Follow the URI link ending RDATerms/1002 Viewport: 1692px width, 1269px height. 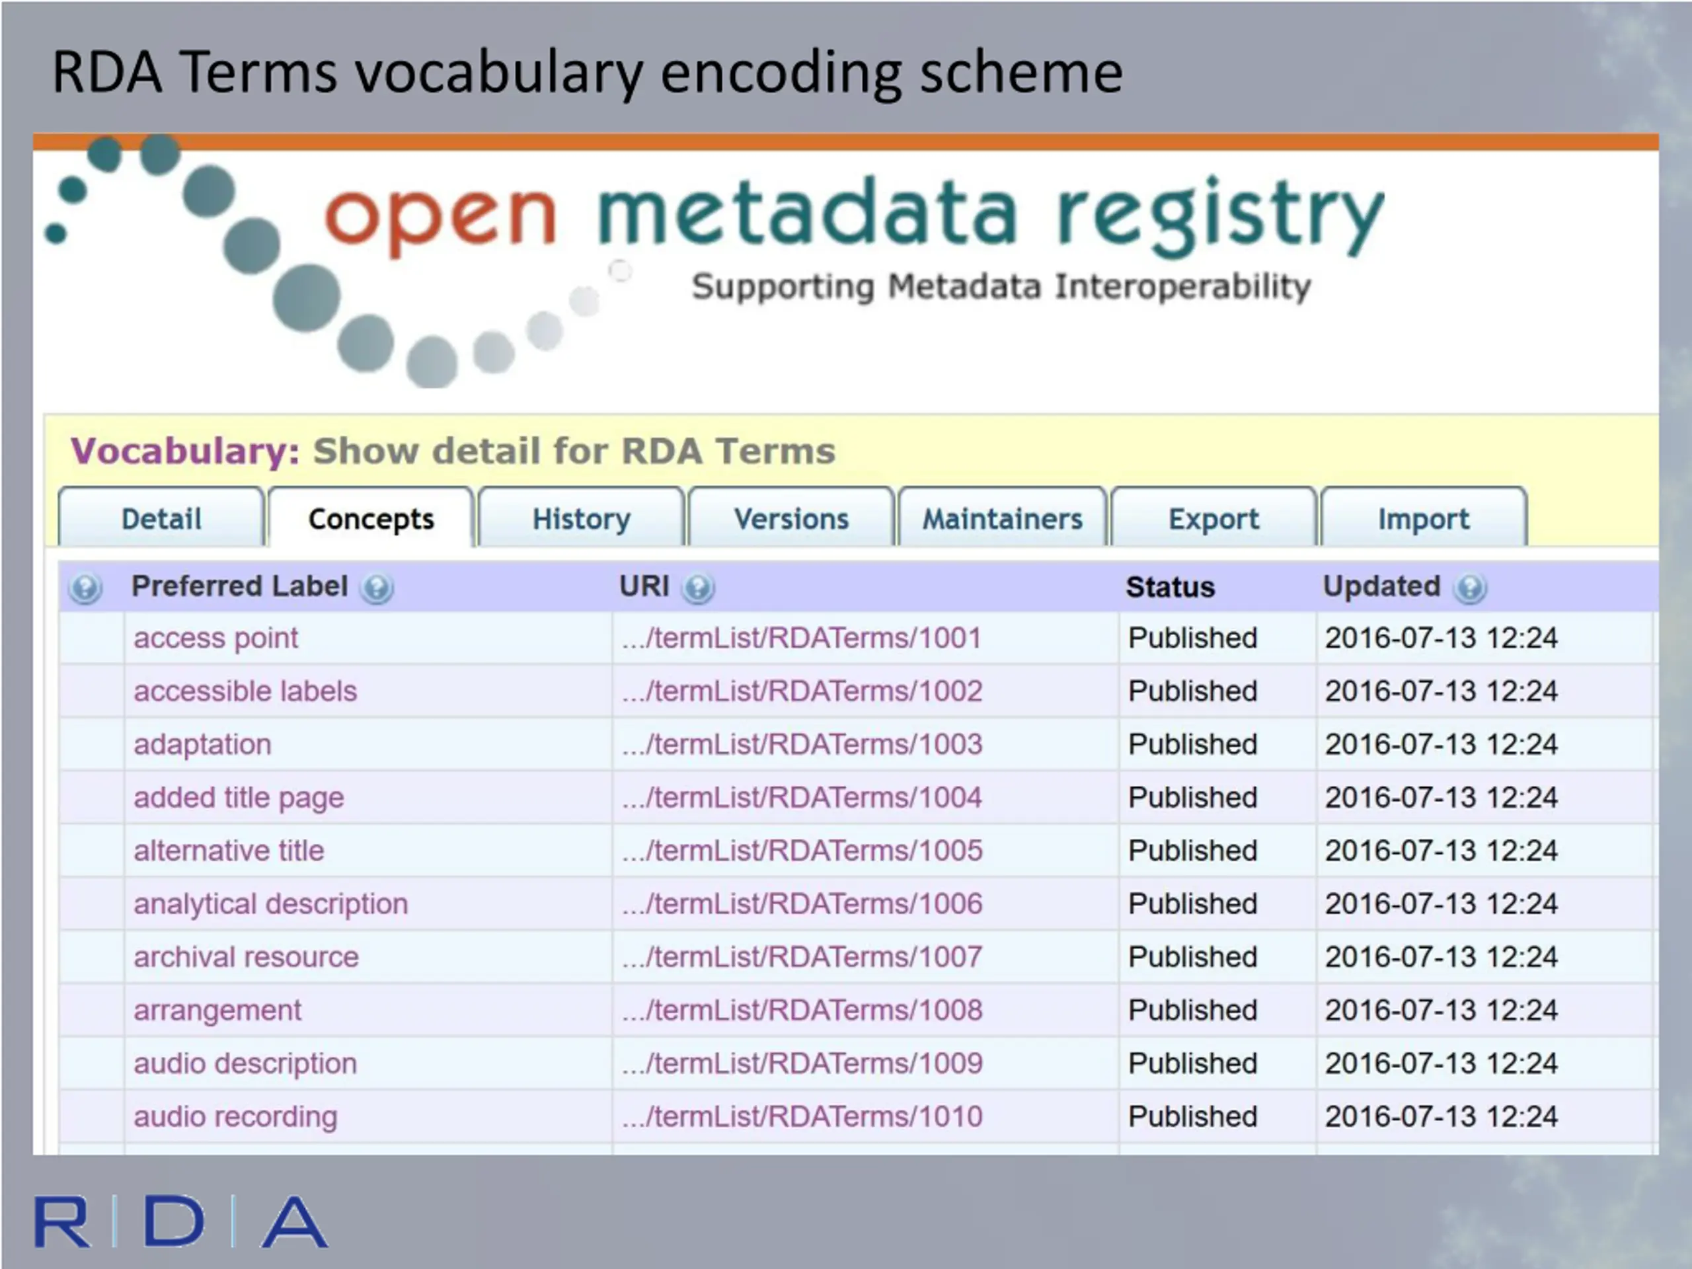tap(802, 691)
